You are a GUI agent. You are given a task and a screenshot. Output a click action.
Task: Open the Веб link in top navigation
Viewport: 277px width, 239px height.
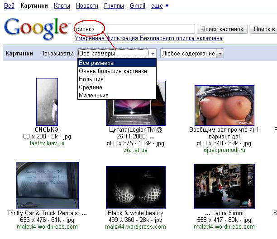[x=9, y=5]
